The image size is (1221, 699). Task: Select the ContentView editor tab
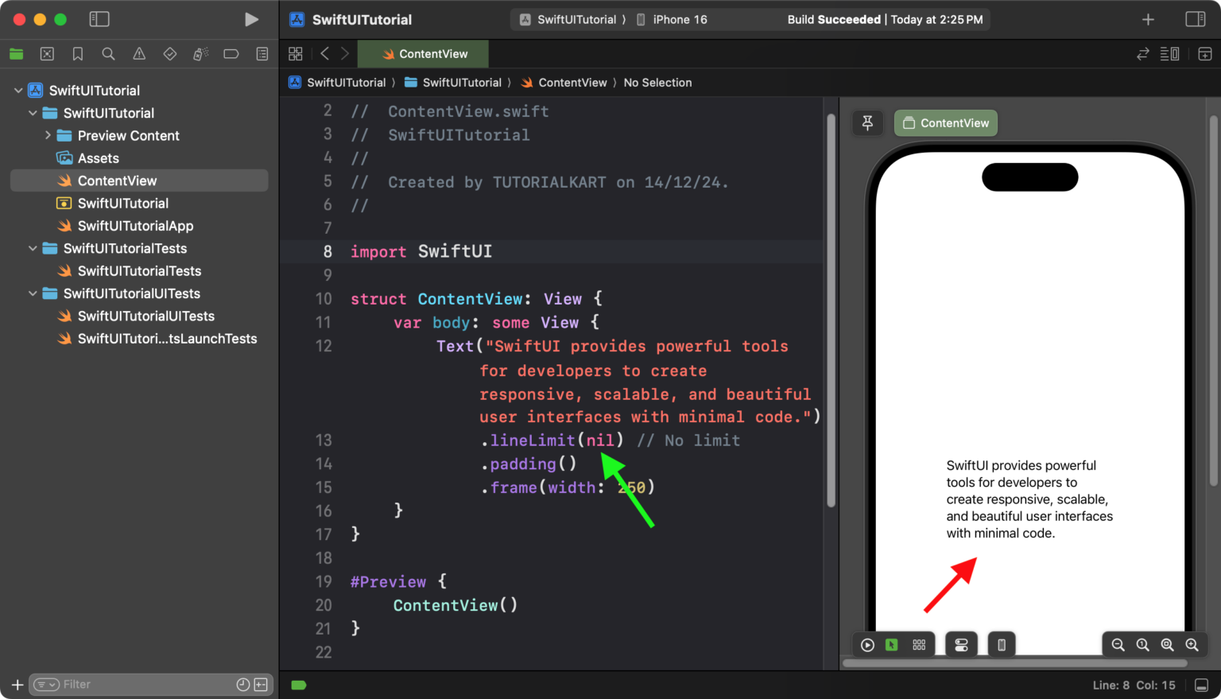coord(424,54)
